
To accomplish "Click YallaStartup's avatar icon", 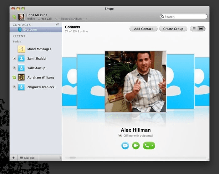I will tap(21, 68).
